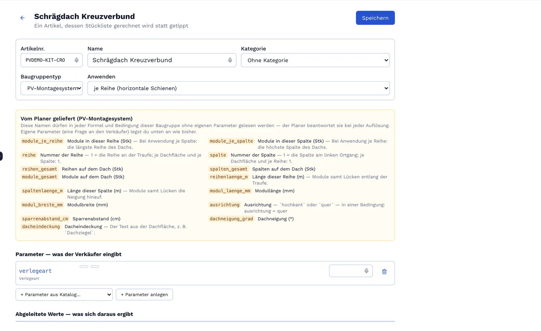Select the modul_laenge_mm variable chip
Image resolution: width=541 pixels, height=331 pixels.
[230, 191]
